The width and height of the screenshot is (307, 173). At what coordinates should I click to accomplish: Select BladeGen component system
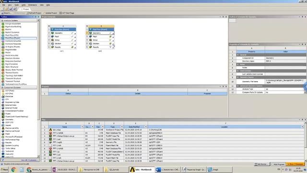click(x=9, y=97)
